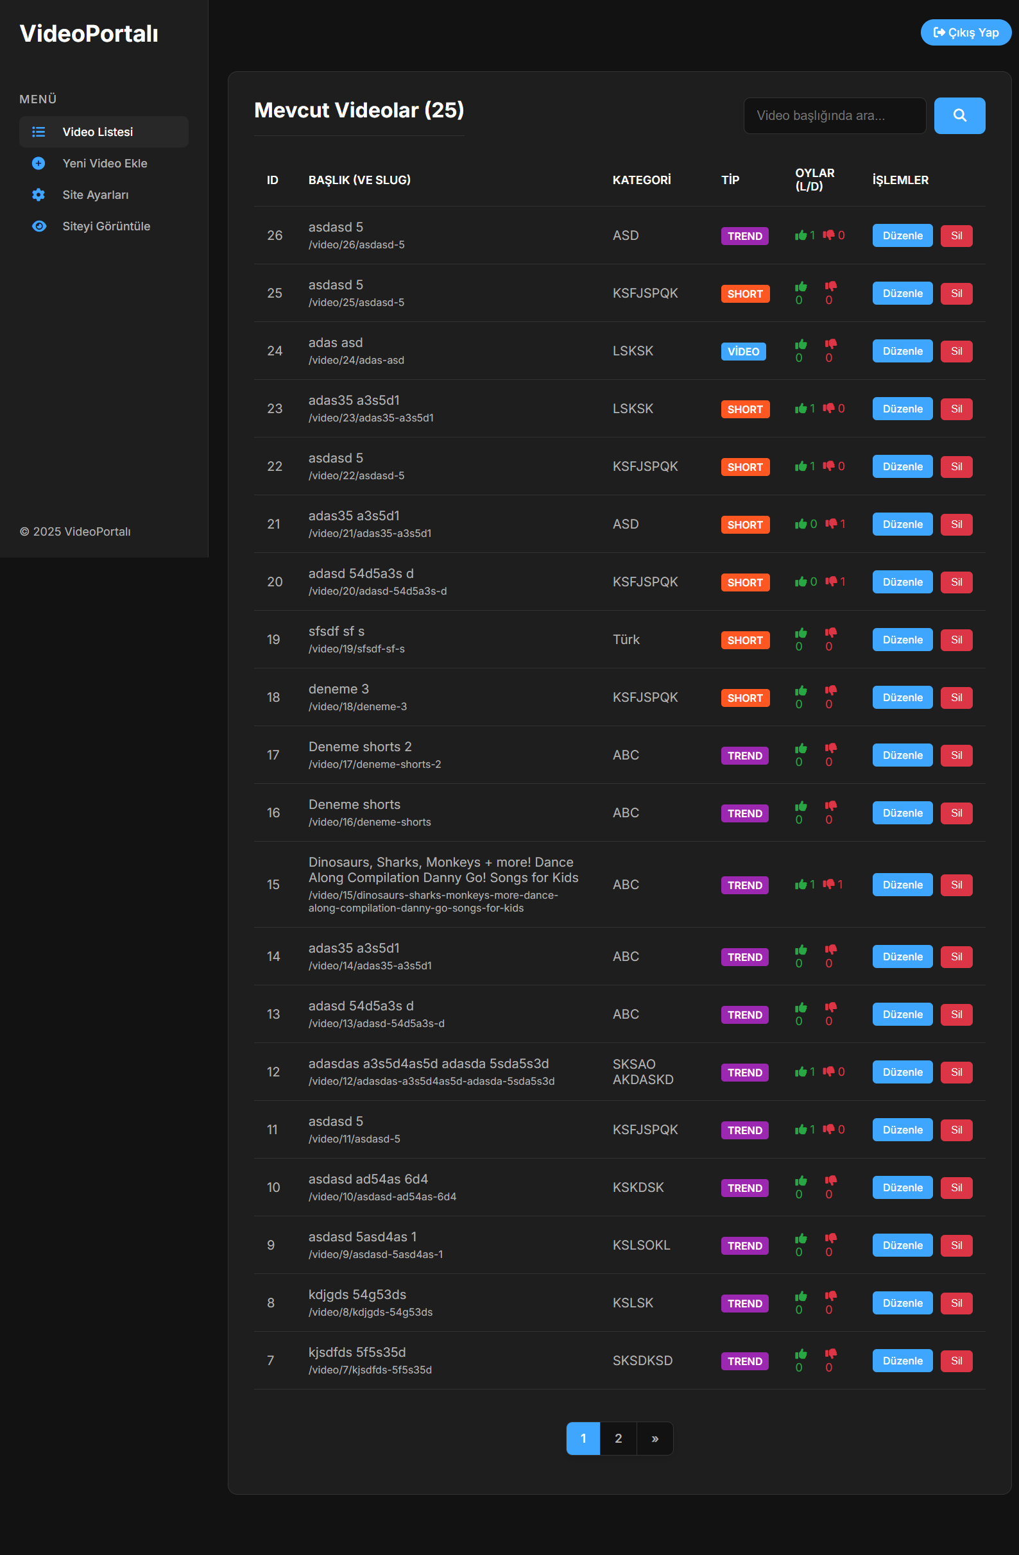Open Site Ayarları menu entry
The image size is (1019, 1555).
point(104,195)
